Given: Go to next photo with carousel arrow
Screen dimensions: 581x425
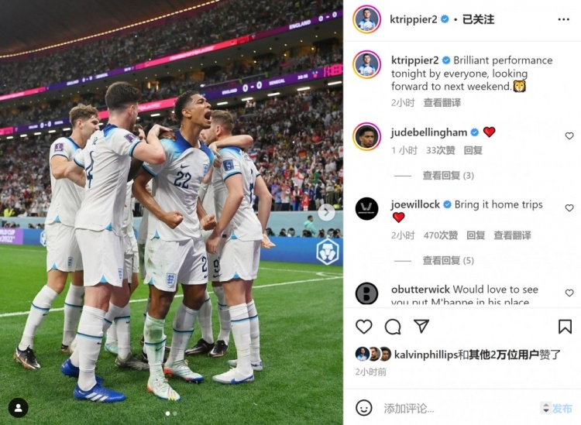Looking at the screenshot, I should click(326, 212).
